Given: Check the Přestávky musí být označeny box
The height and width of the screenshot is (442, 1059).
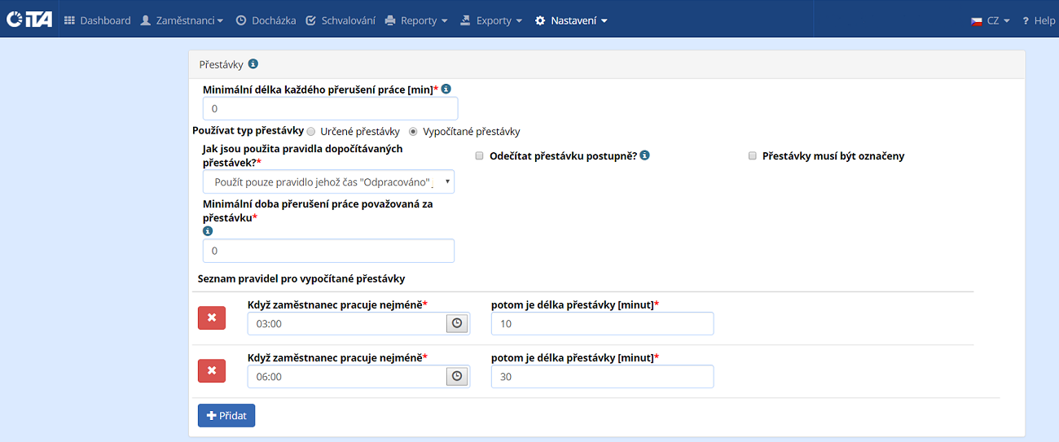Looking at the screenshot, I should coord(753,155).
